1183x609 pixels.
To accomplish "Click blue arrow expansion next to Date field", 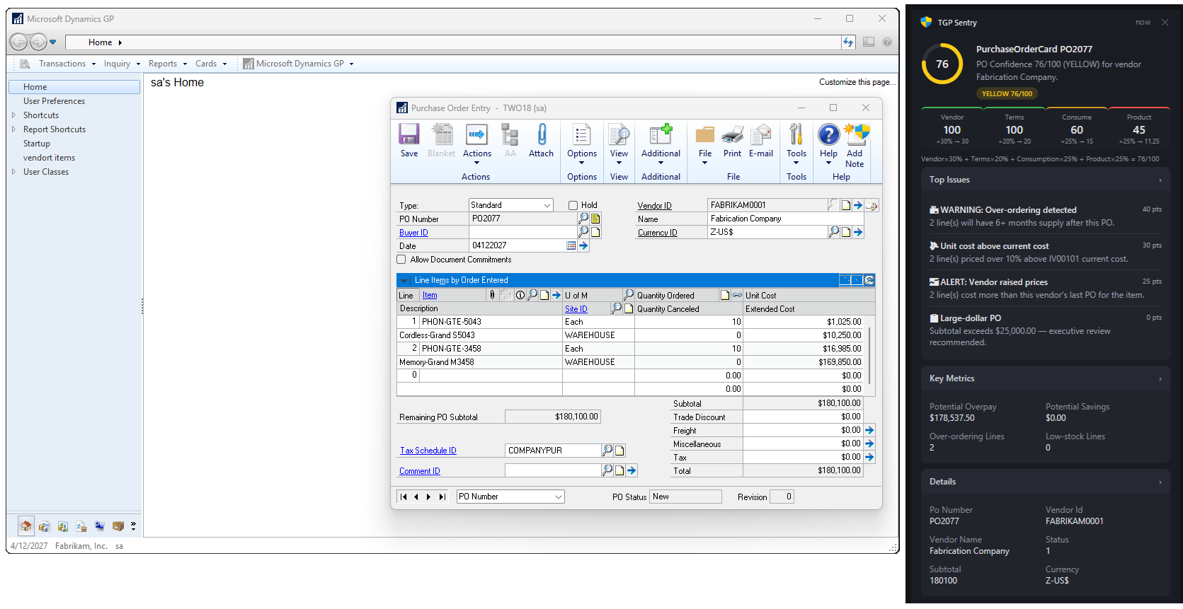I will (583, 245).
